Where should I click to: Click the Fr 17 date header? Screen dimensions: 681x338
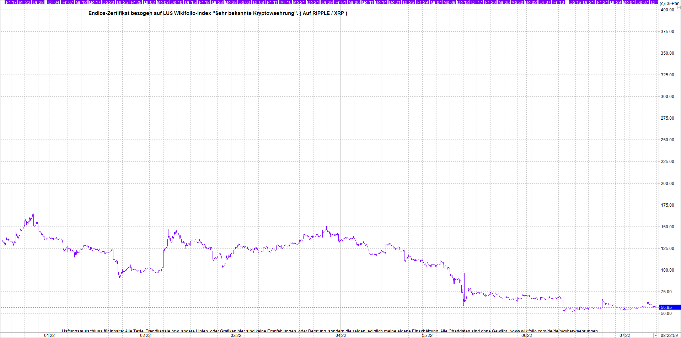(11, 2)
